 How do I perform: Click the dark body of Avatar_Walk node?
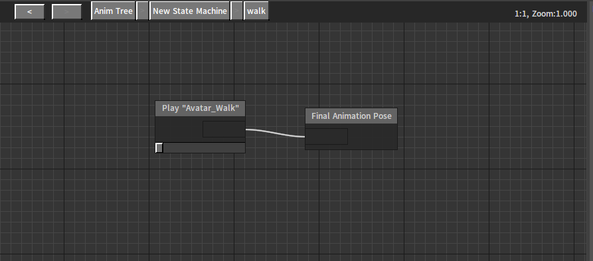179,130
